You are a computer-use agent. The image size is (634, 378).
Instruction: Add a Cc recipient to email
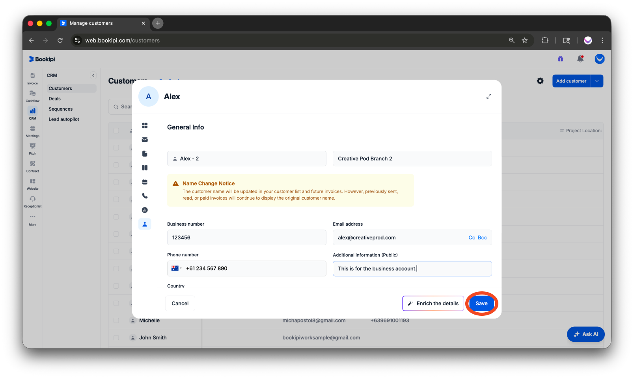[472, 237]
